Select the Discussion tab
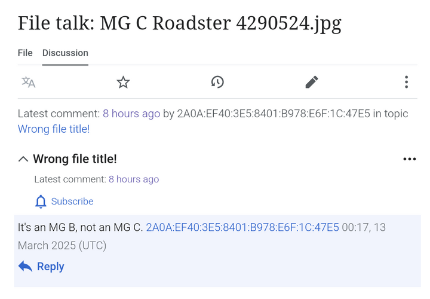This screenshot has height=299, width=430. coord(65,53)
